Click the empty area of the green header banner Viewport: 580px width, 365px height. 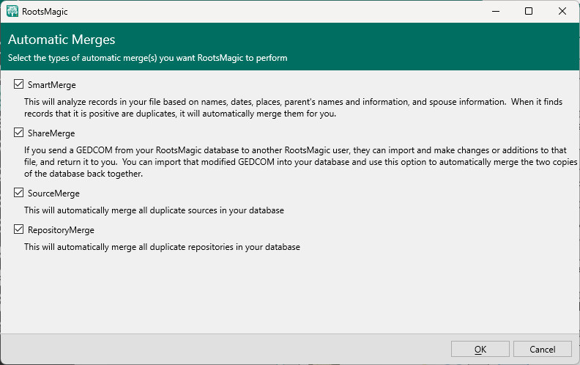point(439,45)
